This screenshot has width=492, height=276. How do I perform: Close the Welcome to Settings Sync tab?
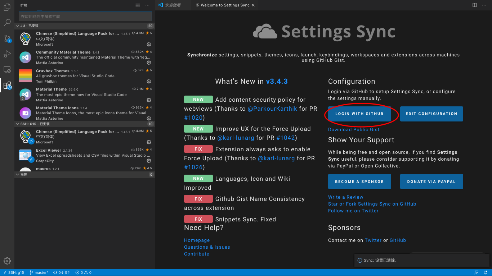click(x=253, y=5)
